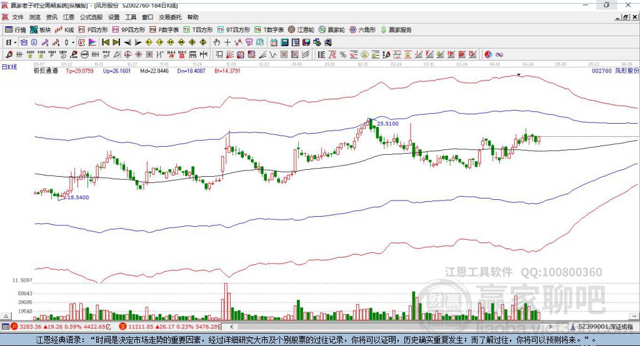This screenshot has height=346, width=640.
Task: Open the 浏览 menu
Action: click(35, 17)
